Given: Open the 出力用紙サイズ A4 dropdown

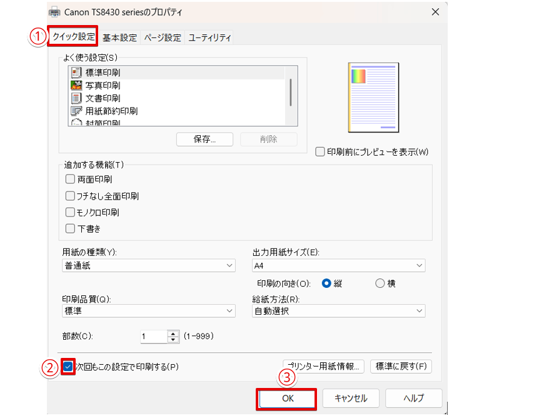Looking at the screenshot, I should point(418,265).
